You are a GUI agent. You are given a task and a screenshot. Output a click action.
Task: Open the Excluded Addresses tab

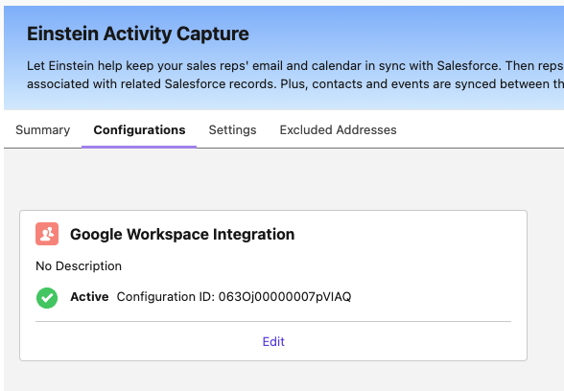pos(338,129)
